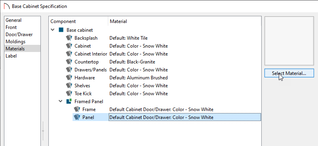Click Door/Drawer material text in Frame row
The width and height of the screenshot is (318, 146).
161,109
